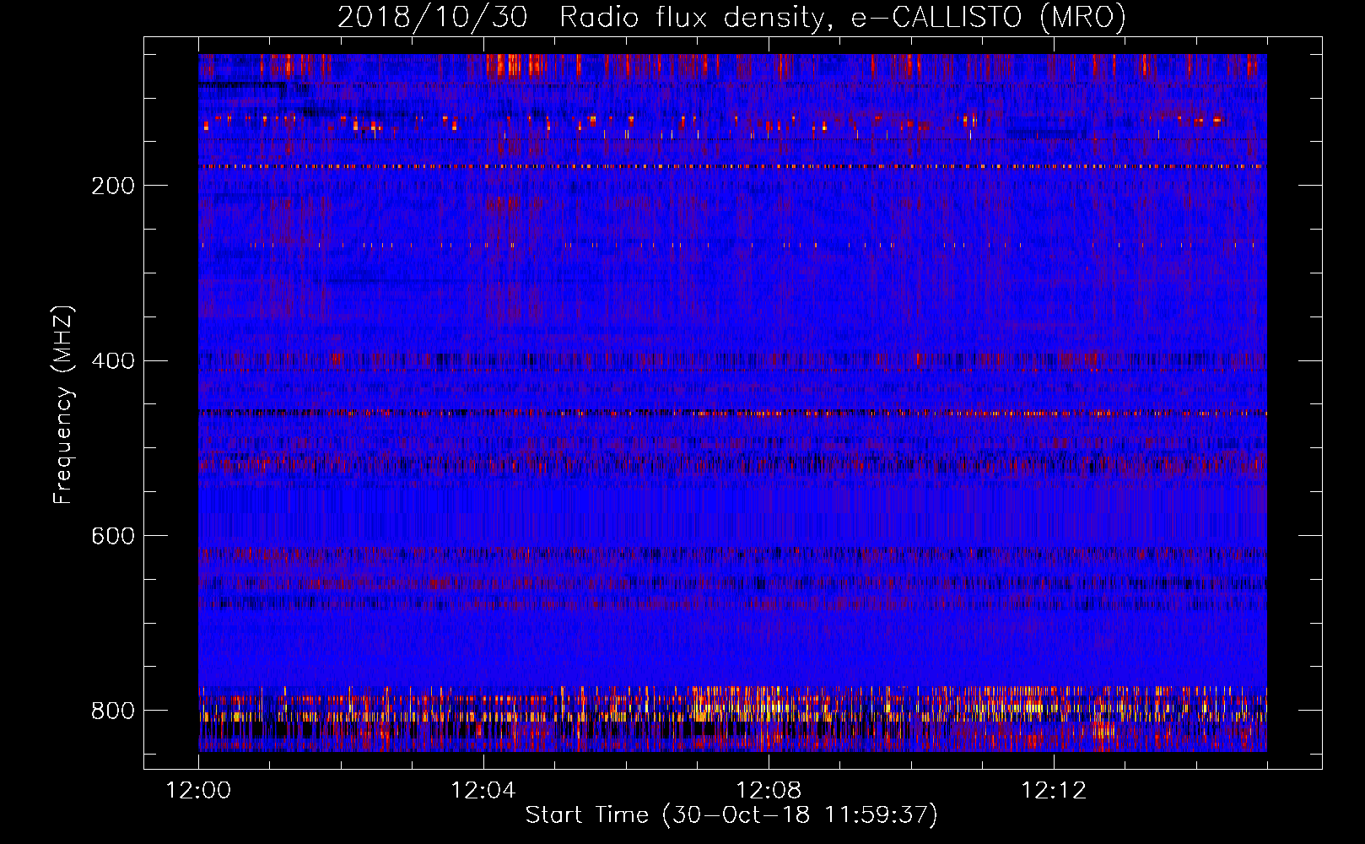Viewport: 1365px width, 844px height.
Task: Click the 12:12 time tick label
Action: tap(1054, 791)
